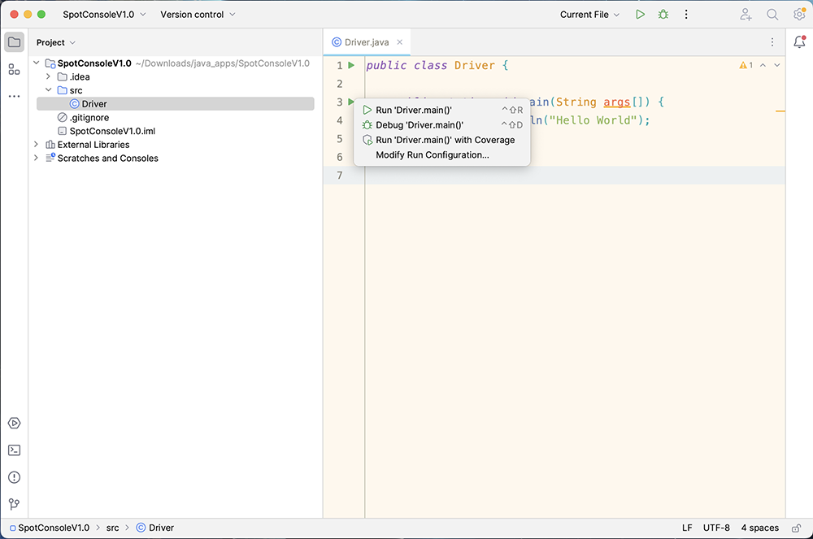This screenshot has width=813, height=539.
Task: Choose Modify Run Configuration... menu entry
Action: 432,154
